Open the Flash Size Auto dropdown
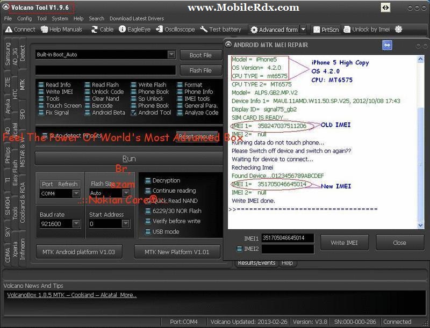The image size is (430, 328). [126, 193]
